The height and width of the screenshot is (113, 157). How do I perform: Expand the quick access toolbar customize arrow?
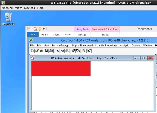[x=44, y=29]
